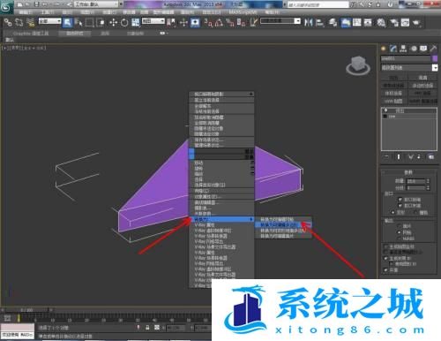This screenshot has height=341, width=441.
Task: Open the Motion command panel tab
Action: click(414, 49)
